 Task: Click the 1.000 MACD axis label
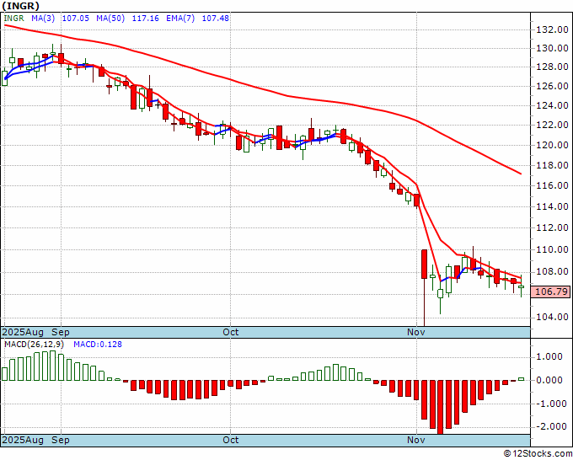(551, 356)
